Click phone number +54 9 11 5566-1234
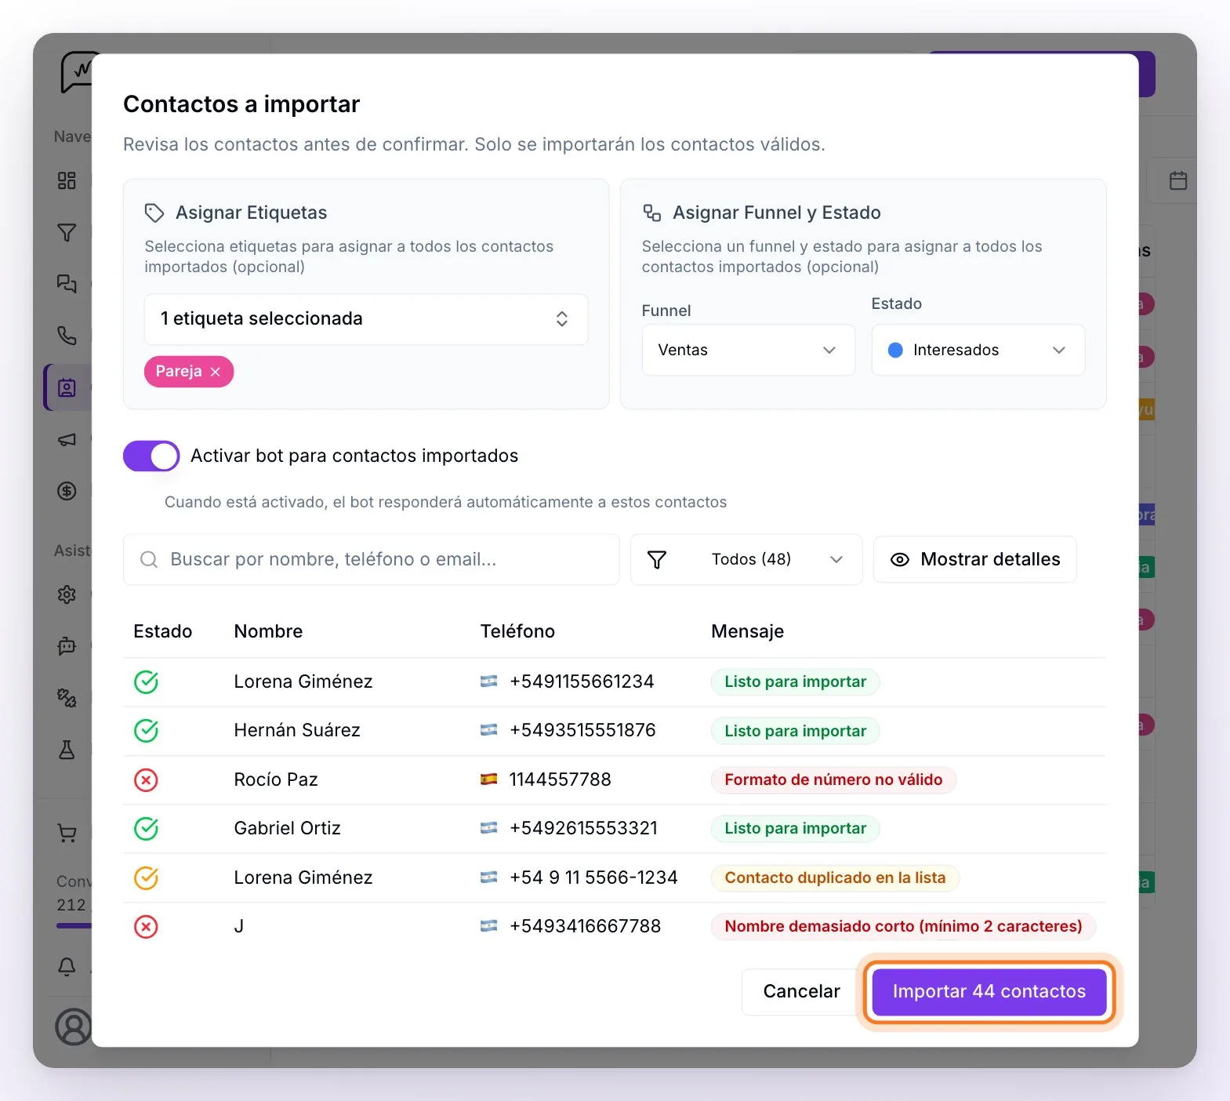1230x1101 pixels. click(x=593, y=878)
